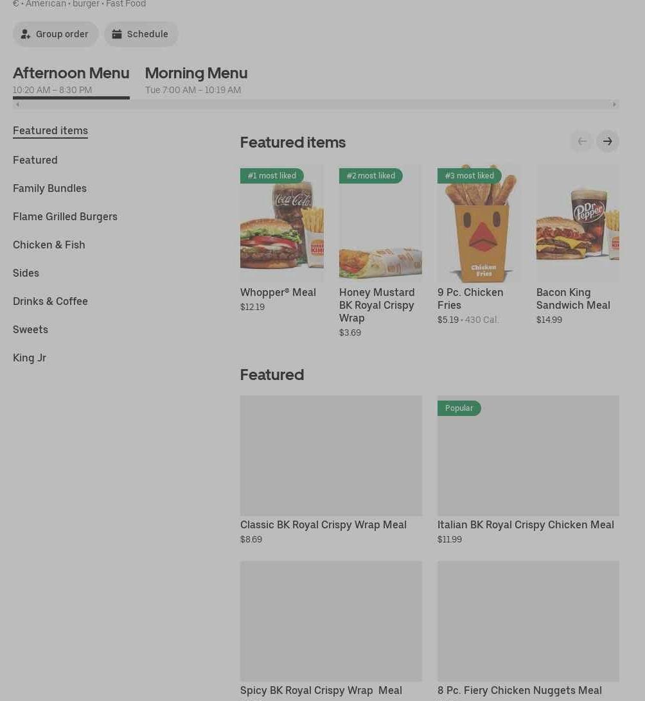Click the #1 most liked badge

[272, 176]
